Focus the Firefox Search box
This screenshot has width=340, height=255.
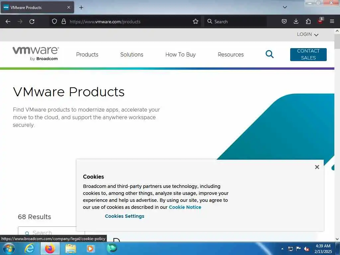click(x=235, y=22)
